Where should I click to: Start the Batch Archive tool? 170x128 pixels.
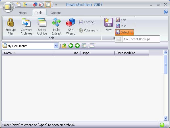(42, 26)
